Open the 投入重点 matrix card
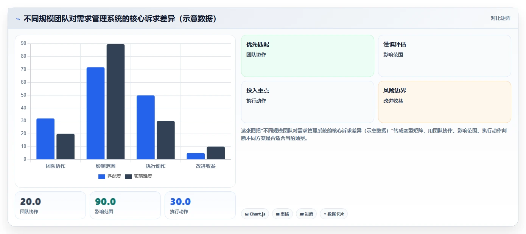The height and width of the screenshot is (234, 526). tap(308, 102)
